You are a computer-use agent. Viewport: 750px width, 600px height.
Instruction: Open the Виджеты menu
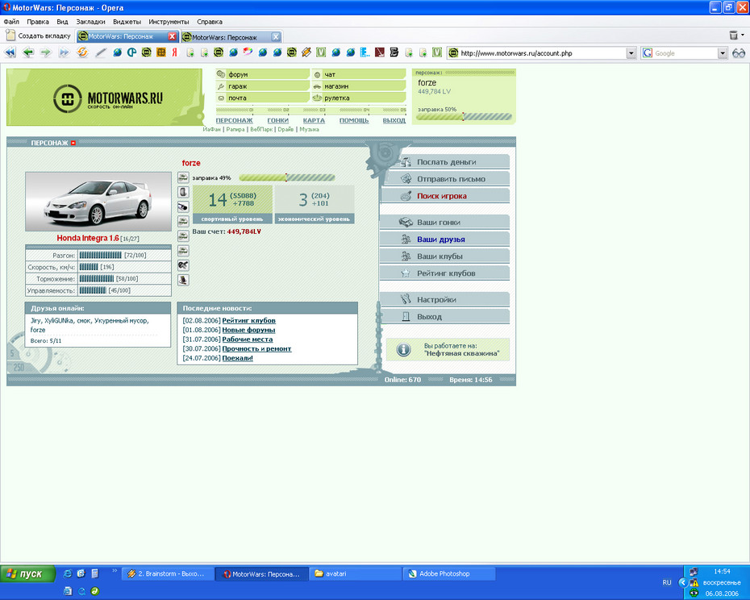pyautogui.click(x=127, y=22)
